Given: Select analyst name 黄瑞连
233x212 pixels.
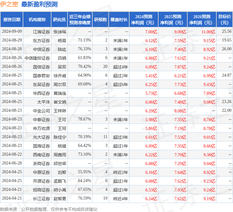Looking at the screenshot, I should coord(60,93).
